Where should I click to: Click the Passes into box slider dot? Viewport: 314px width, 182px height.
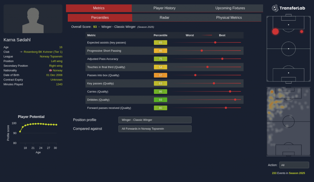click(x=195, y=75)
